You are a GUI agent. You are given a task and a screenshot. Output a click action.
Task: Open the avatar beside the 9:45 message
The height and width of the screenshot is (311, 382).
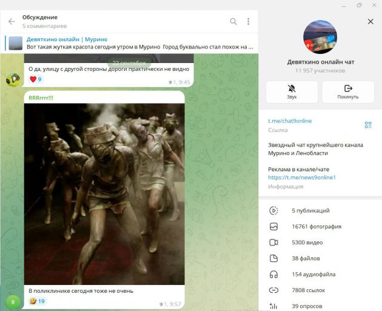(13, 80)
